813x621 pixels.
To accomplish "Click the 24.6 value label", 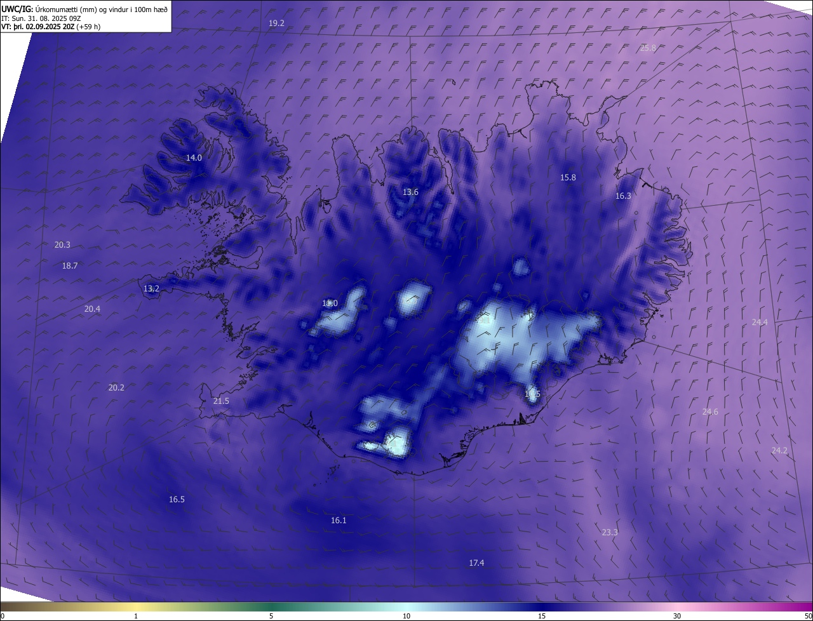I will pos(710,411).
